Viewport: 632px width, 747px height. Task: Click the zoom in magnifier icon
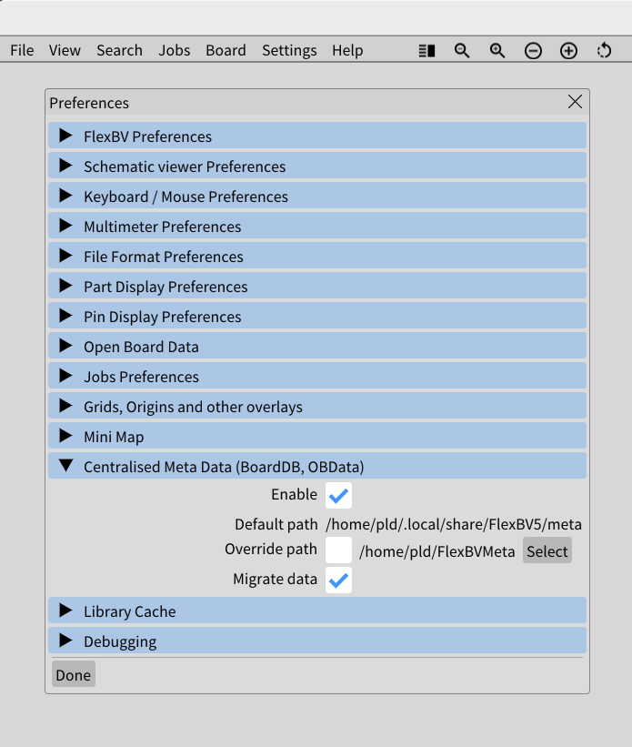coord(497,51)
